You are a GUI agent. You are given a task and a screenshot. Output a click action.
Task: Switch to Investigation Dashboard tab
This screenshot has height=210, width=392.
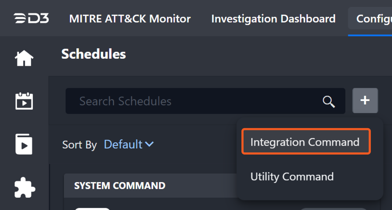pos(273,19)
